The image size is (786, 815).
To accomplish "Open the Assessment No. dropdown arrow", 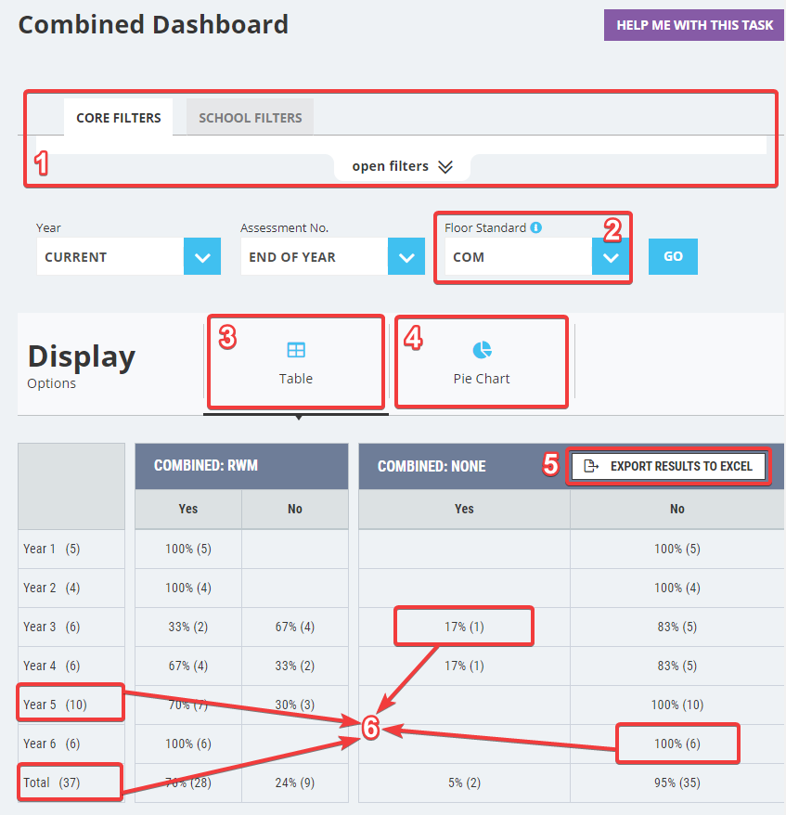I will click(406, 256).
